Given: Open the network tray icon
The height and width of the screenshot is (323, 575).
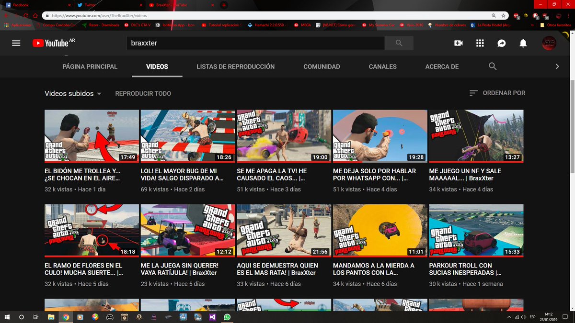Looking at the screenshot, I should click(517, 317).
